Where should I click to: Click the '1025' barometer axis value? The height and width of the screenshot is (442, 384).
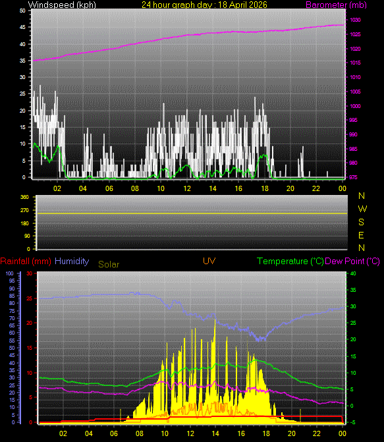(355, 34)
